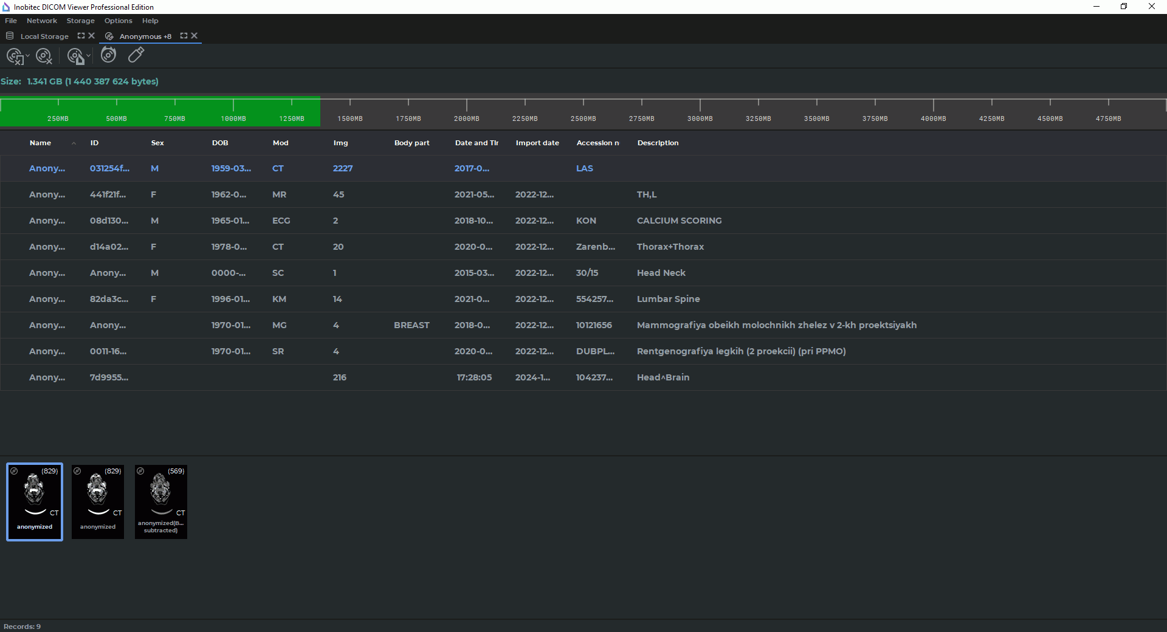
Task: Click the disc image file icon
Action: coord(75,57)
